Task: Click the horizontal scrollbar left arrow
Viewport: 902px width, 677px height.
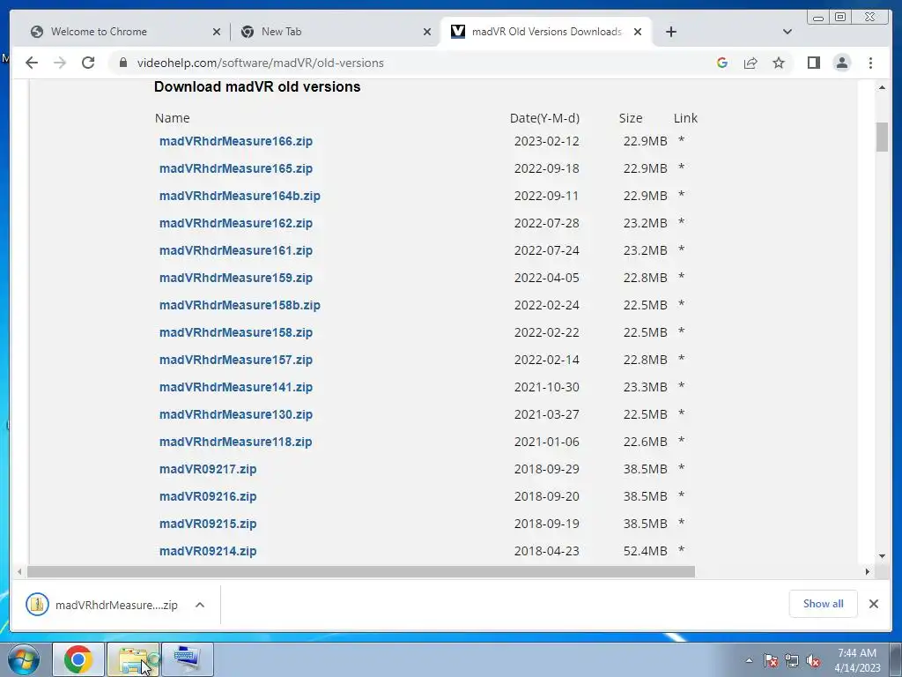Action: (x=19, y=571)
